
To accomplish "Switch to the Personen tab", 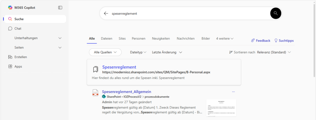I will tap(139, 38).
